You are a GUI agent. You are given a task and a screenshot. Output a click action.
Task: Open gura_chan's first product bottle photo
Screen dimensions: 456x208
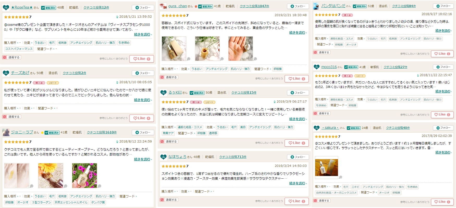(x=174, y=49)
